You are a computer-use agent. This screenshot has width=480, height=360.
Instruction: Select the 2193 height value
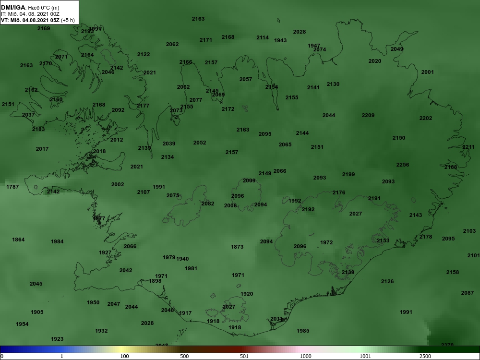coord(87,32)
